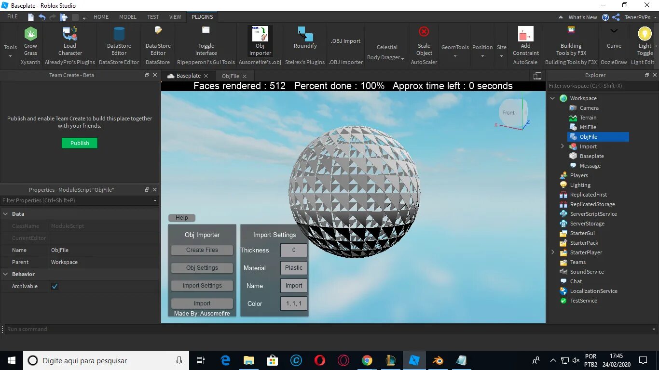Screen dimensions: 659x370
Task: Close the Baseplate tab
Action: pyautogui.click(x=206, y=76)
